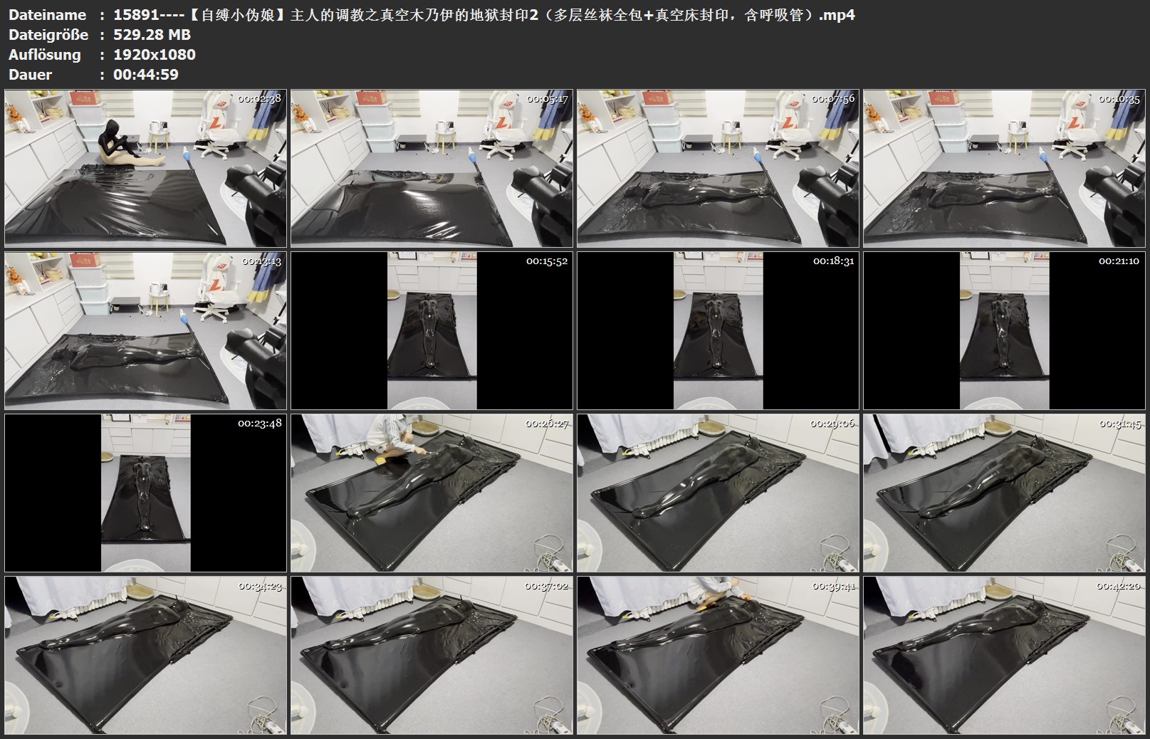This screenshot has width=1150, height=739.
Task: Click the Dateiname label in header
Action: tap(47, 15)
